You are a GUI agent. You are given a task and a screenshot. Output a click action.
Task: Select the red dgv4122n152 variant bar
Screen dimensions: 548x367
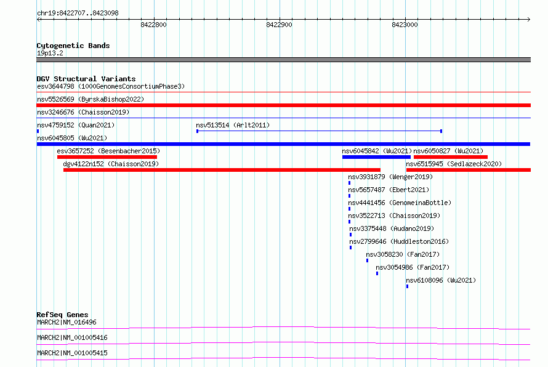pyautogui.click(x=222, y=170)
